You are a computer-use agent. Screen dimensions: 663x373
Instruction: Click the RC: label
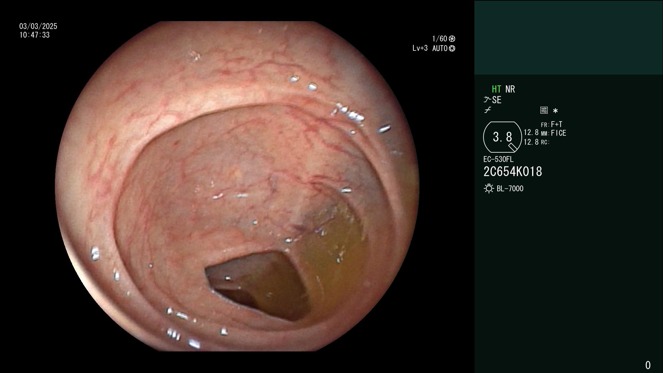545,142
